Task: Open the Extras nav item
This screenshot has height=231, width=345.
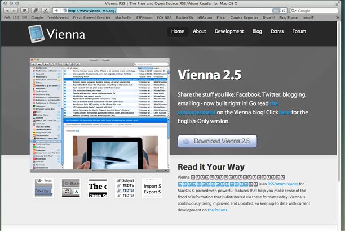Action: 277,31
